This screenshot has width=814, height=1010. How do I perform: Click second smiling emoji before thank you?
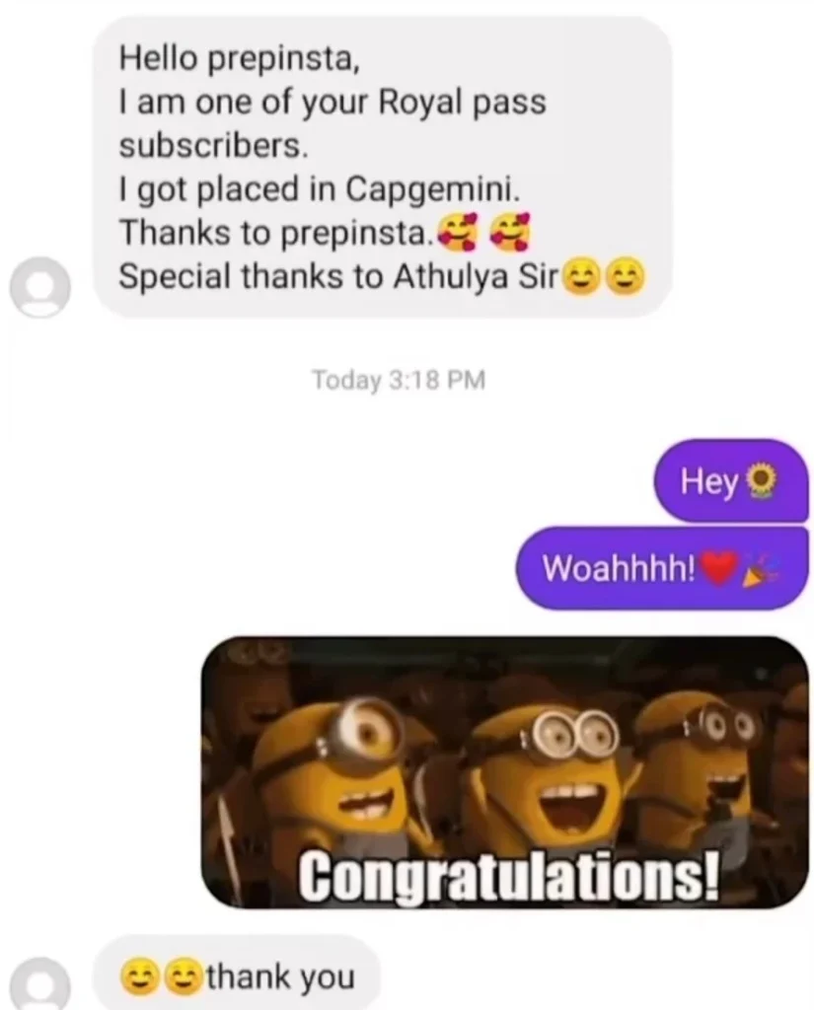click(185, 976)
